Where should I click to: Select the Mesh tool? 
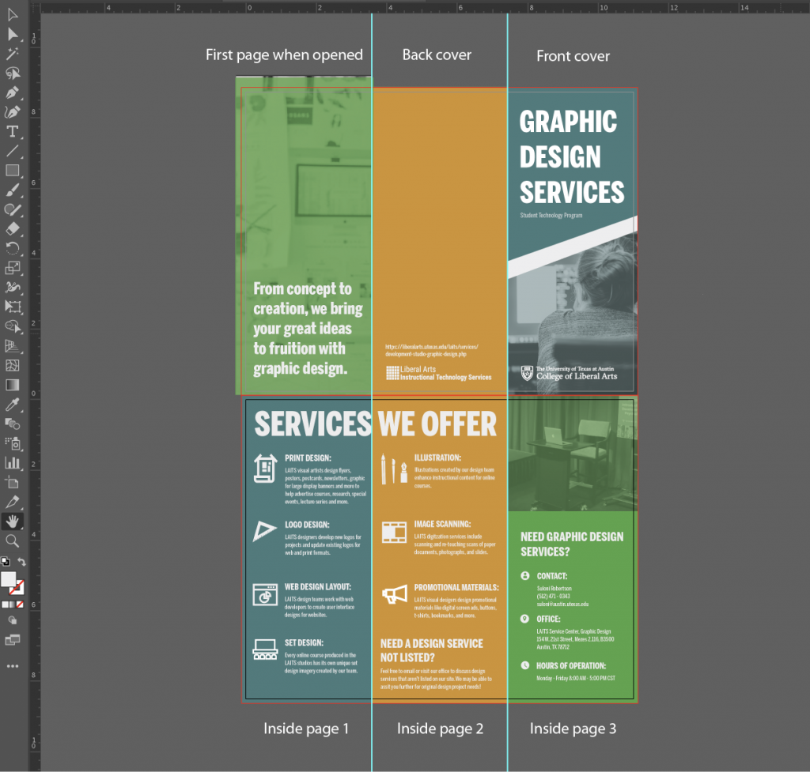coord(13,365)
